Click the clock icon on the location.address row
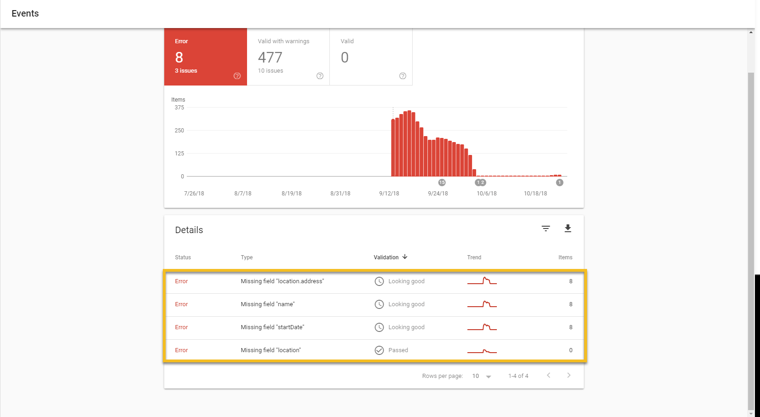The width and height of the screenshot is (760, 417). pyautogui.click(x=379, y=281)
